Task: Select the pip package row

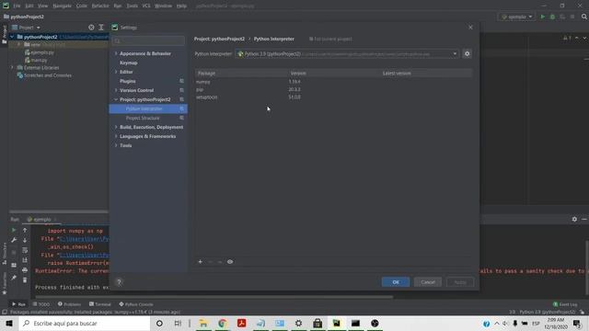Action: pyautogui.click(x=333, y=89)
